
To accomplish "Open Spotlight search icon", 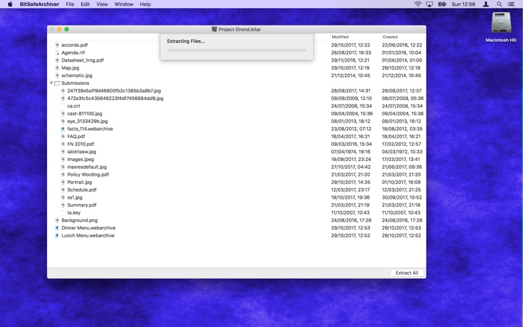I will (499, 4).
